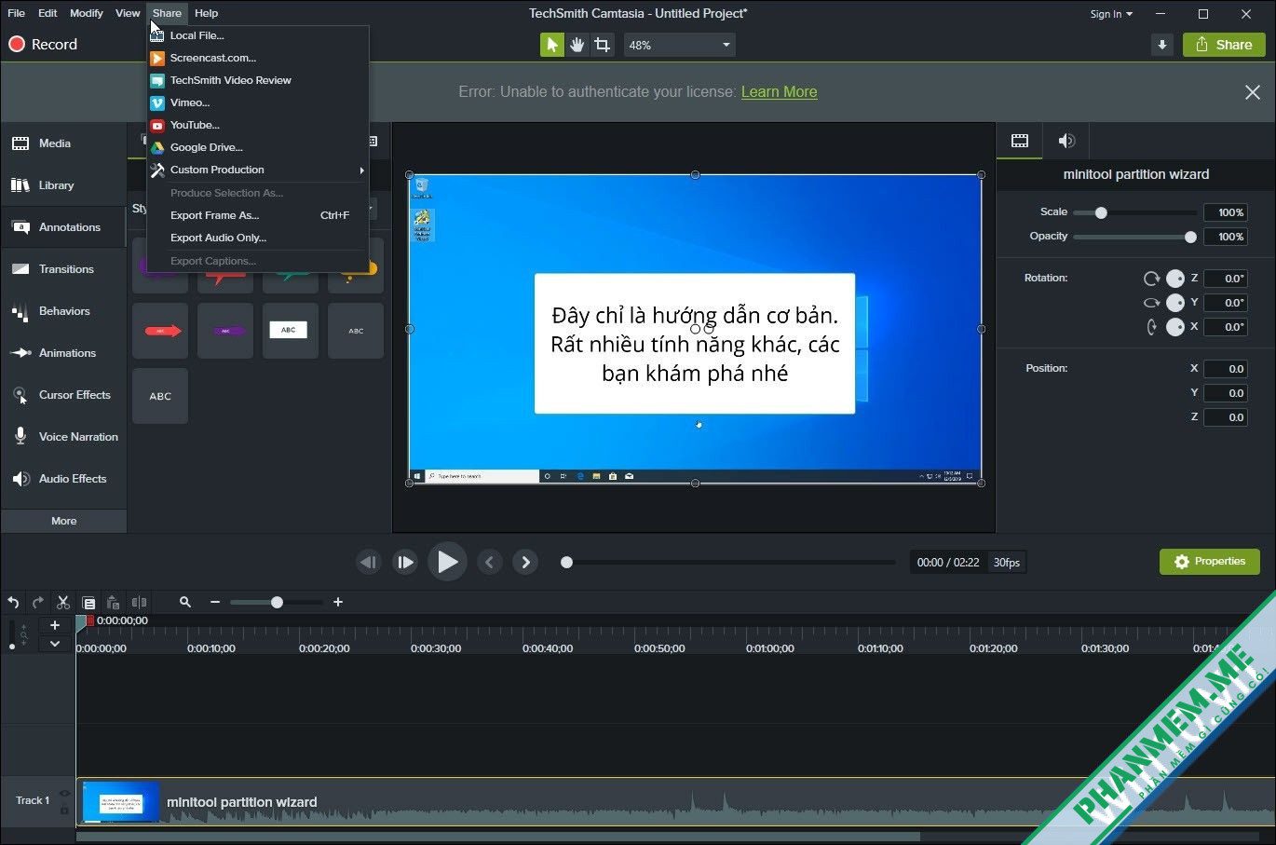Select the pointer Edit tool
Screen dimensions: 1276x845
tap(552, 45)
